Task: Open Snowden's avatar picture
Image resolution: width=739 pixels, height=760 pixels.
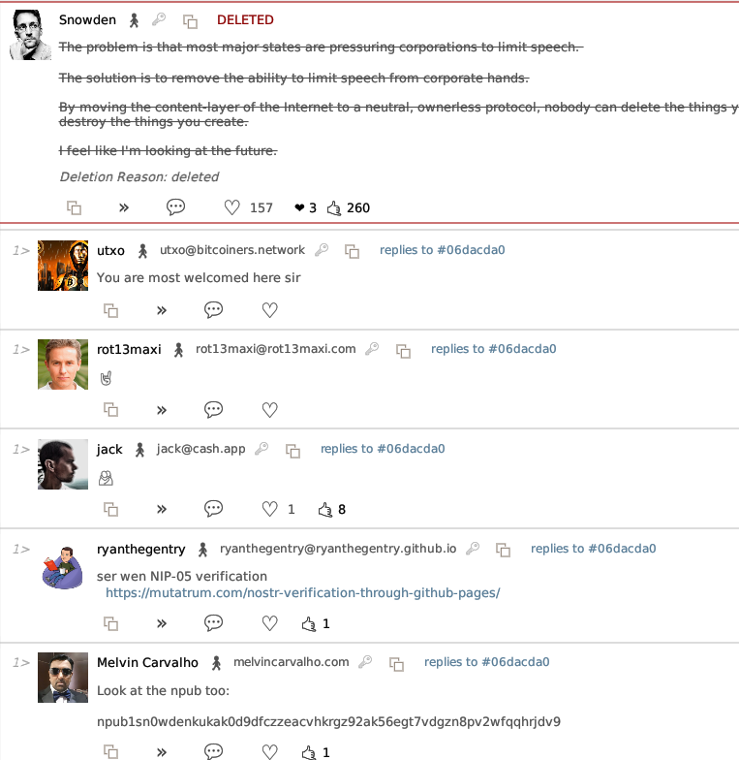Action: point(31,35)
